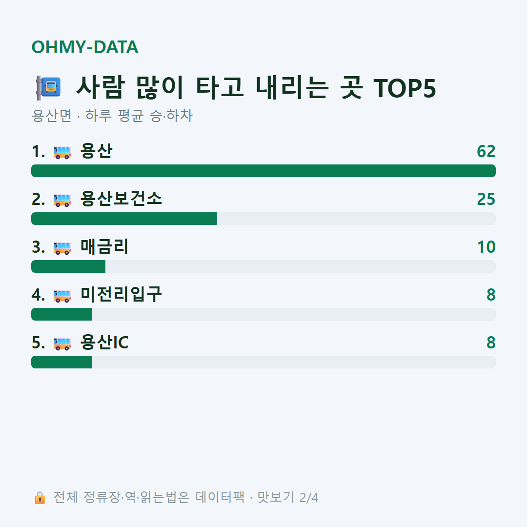Select the 용산IC stop name

pyautogui.click(x=104, y=342)
